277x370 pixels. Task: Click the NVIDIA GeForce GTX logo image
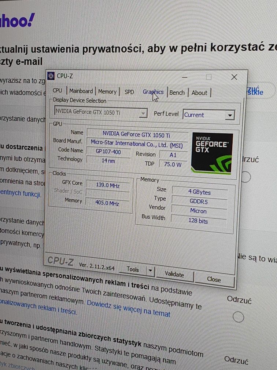coord(212,154)
